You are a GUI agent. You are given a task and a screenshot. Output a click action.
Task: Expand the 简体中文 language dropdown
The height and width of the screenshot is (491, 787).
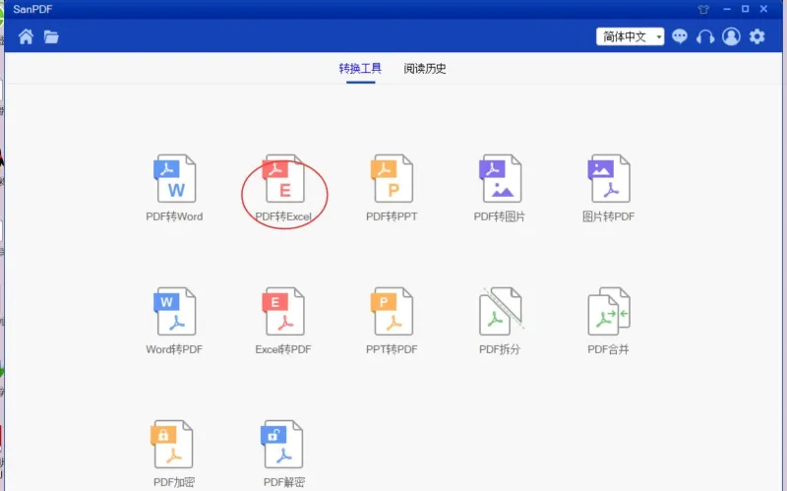click(630, 36)
